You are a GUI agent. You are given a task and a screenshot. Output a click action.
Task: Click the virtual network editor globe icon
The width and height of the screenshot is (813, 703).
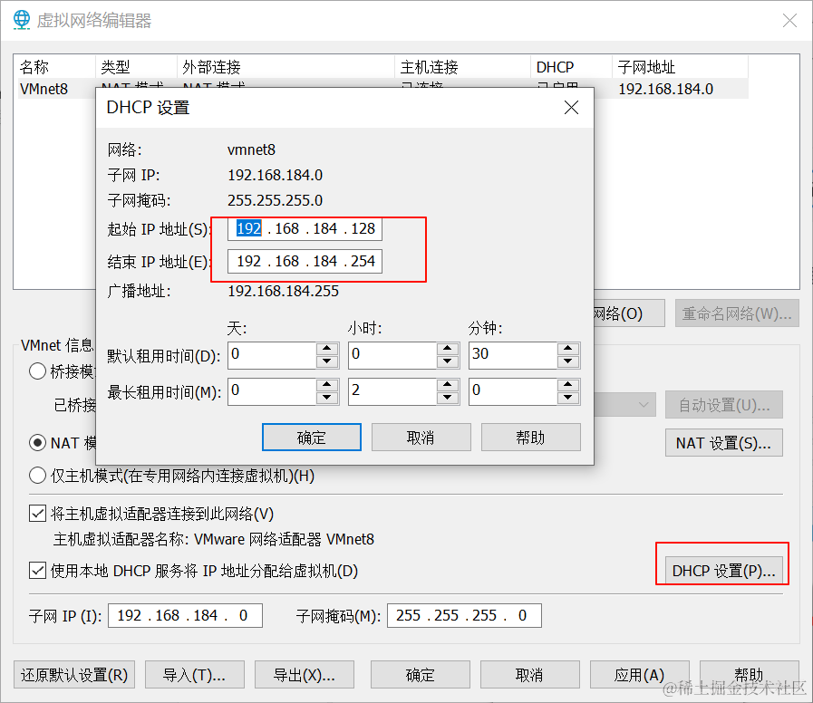21,20
